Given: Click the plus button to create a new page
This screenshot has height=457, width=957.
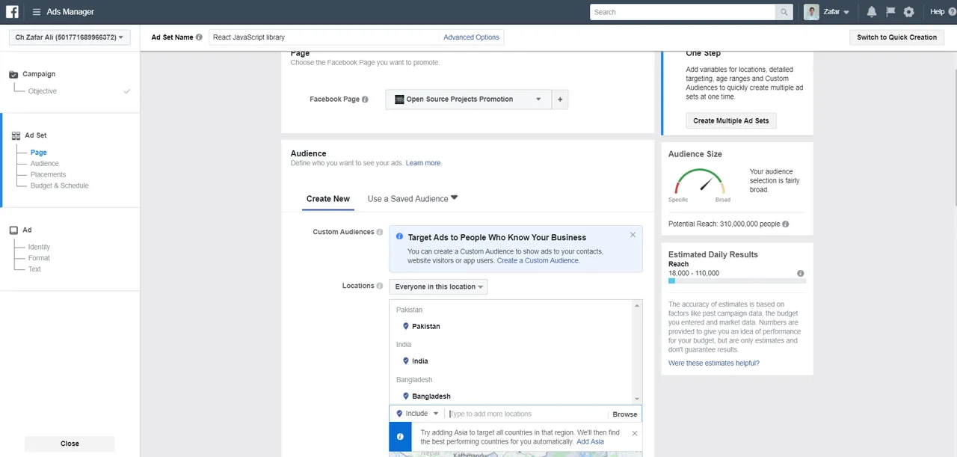Looking at the screenshot, I should [x=560, y=99].
